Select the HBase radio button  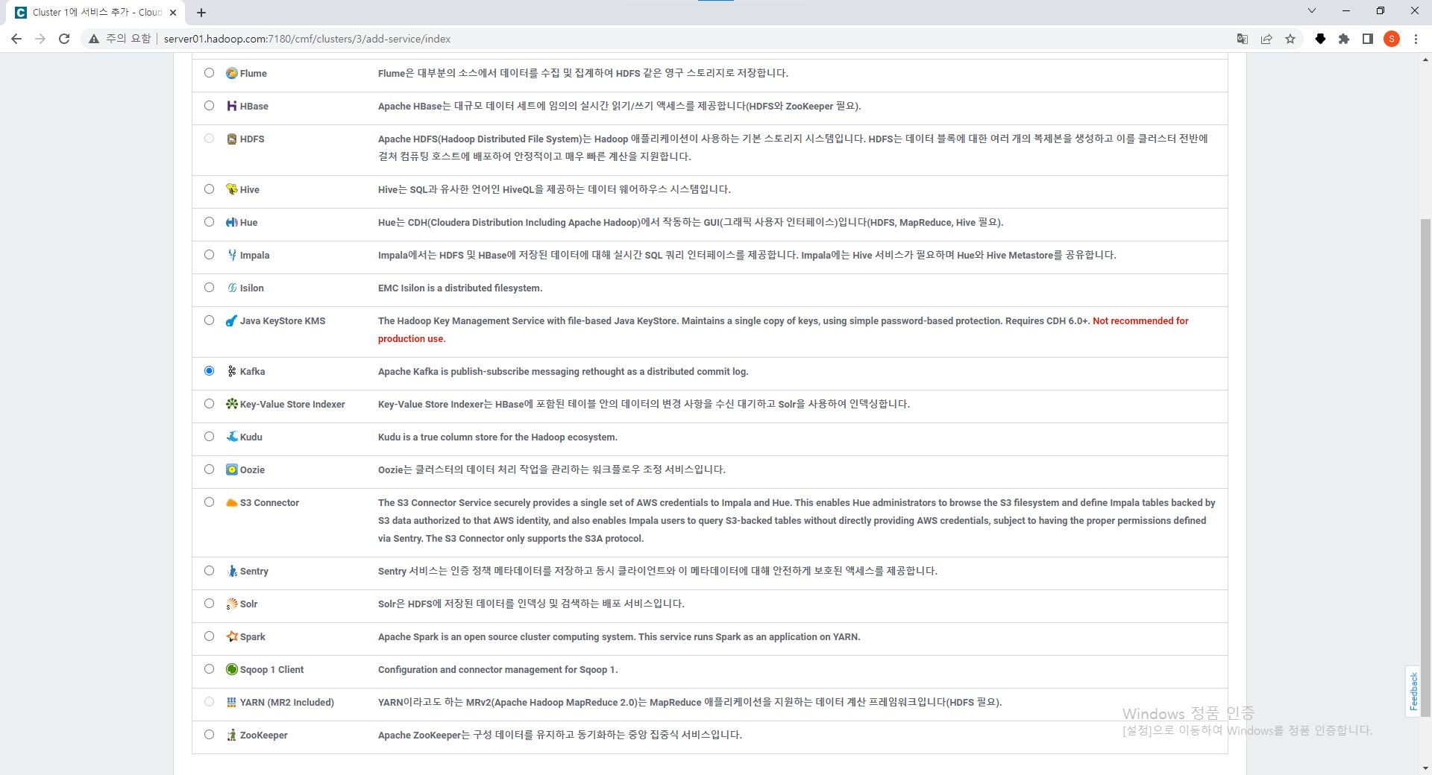[209, 106]
